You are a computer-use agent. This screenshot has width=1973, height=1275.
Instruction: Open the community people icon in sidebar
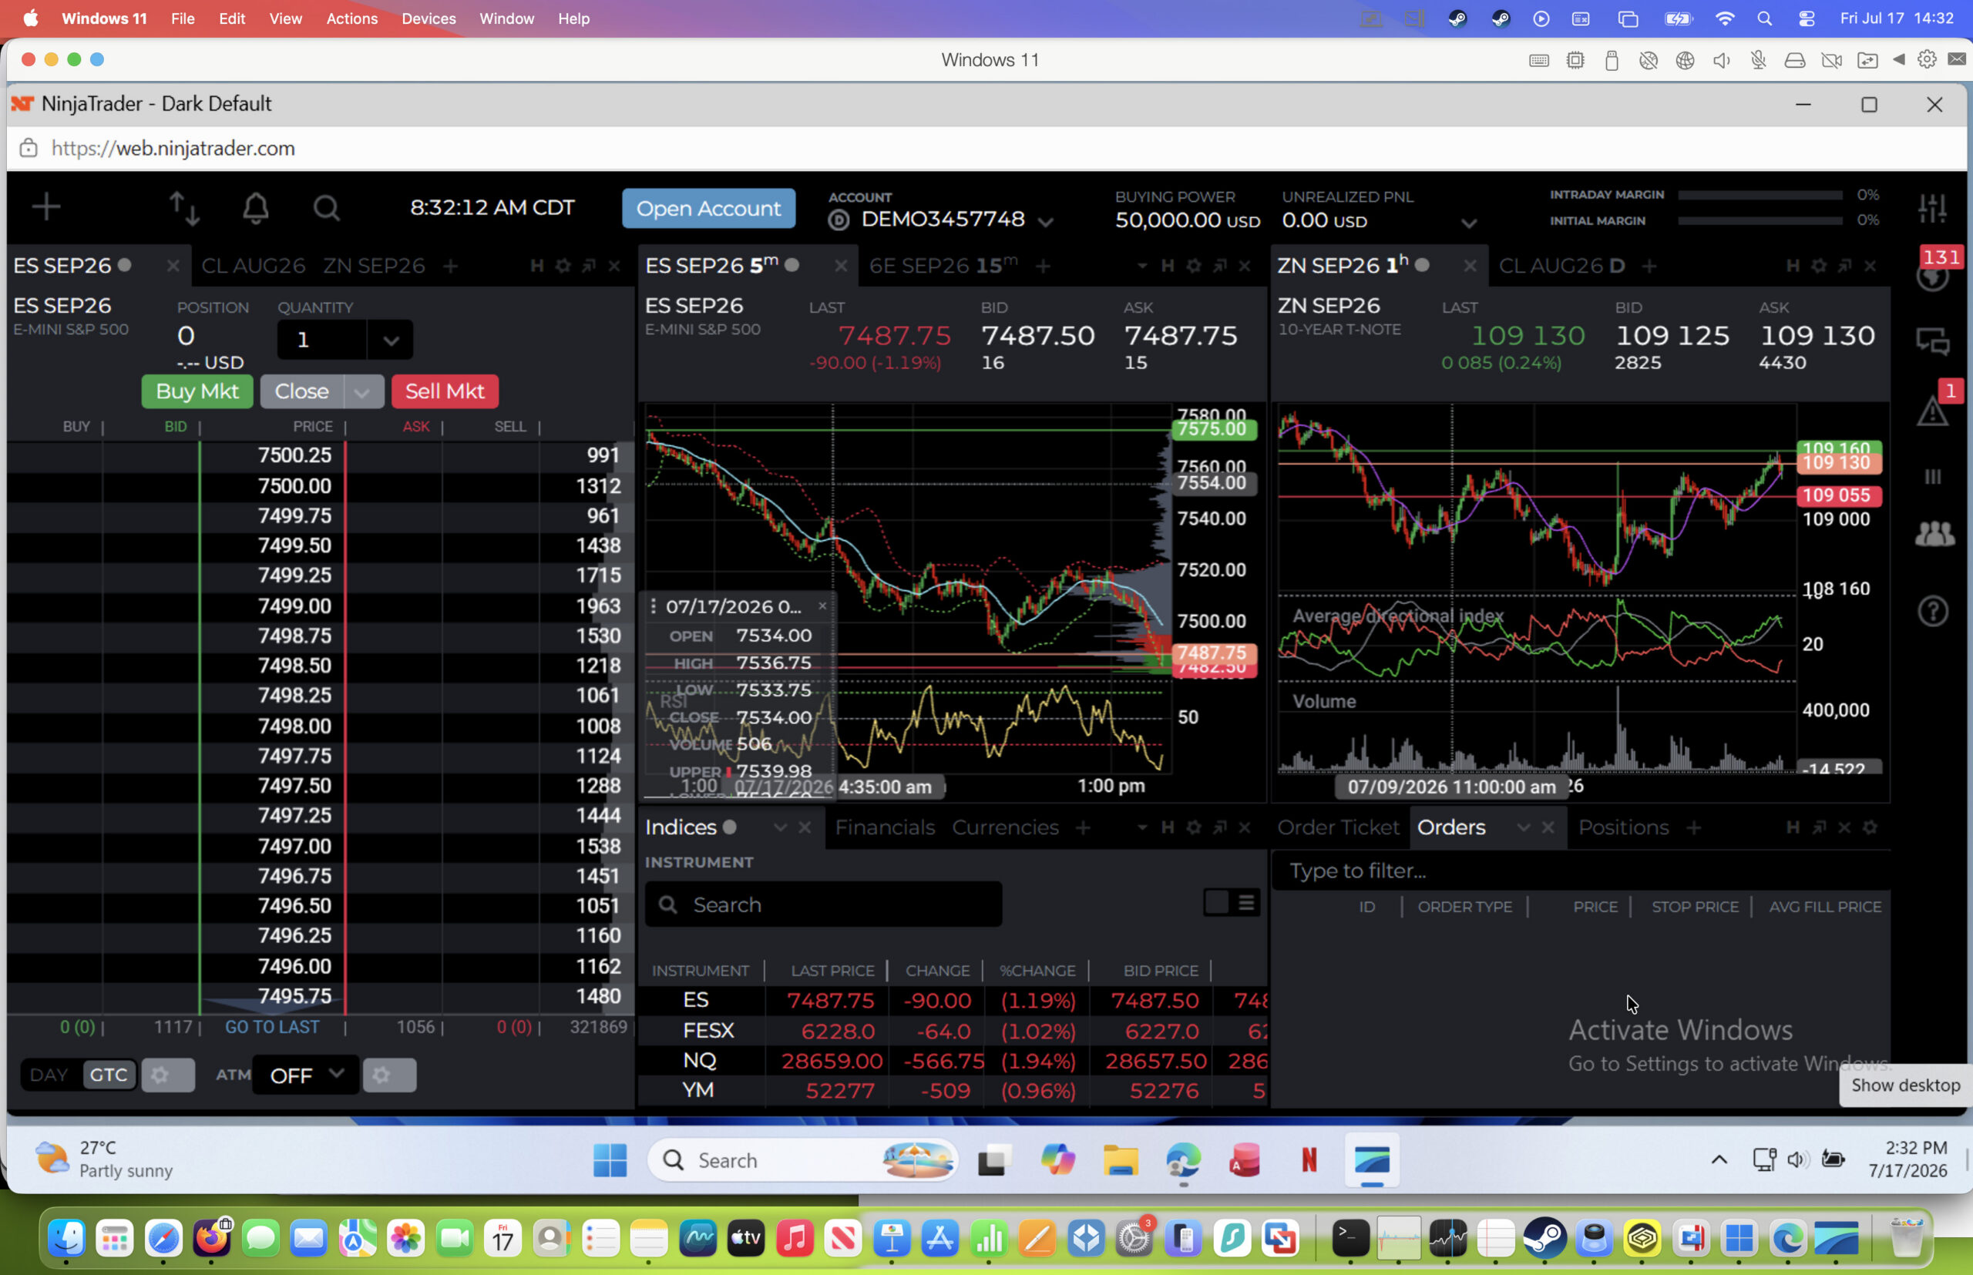(x=1935, y=533)
